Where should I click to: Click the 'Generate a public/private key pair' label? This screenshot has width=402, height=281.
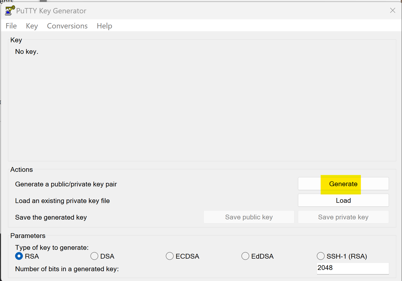pyautogui.click(x=66, y=184)
